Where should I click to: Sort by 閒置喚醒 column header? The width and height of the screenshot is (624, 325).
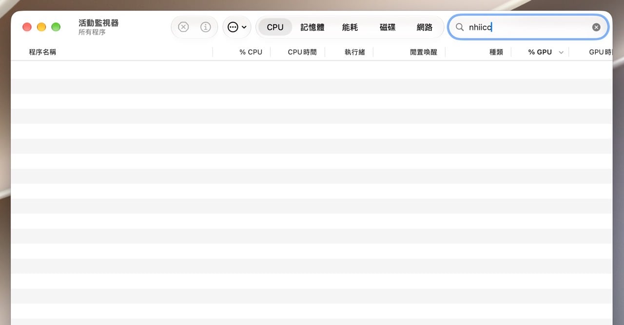coord(424,52)
